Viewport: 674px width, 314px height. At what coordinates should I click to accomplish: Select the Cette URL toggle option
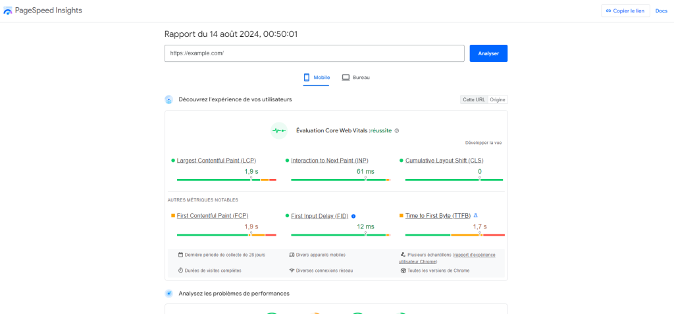pyautogui.click(x=473, y=99)
